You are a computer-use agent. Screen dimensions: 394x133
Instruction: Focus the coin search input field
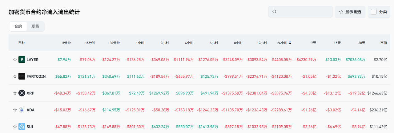pyautogui.click(x=303, y=12)
